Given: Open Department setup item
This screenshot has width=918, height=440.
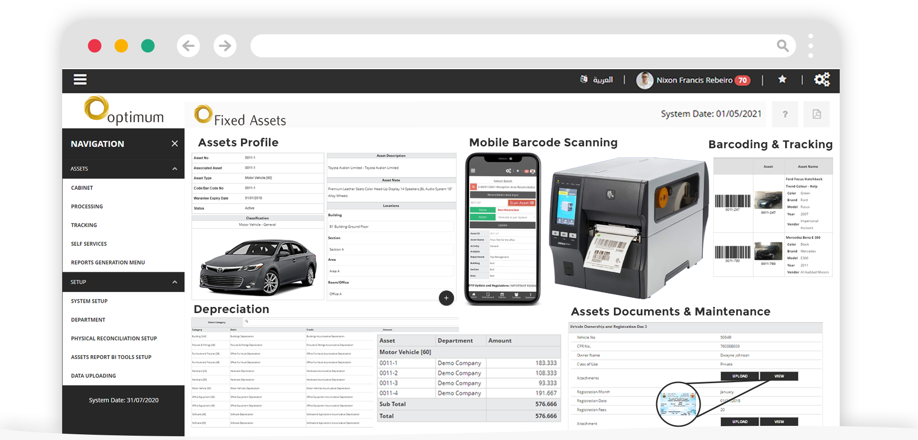Looking at the screenshot, I should point(88,320).
